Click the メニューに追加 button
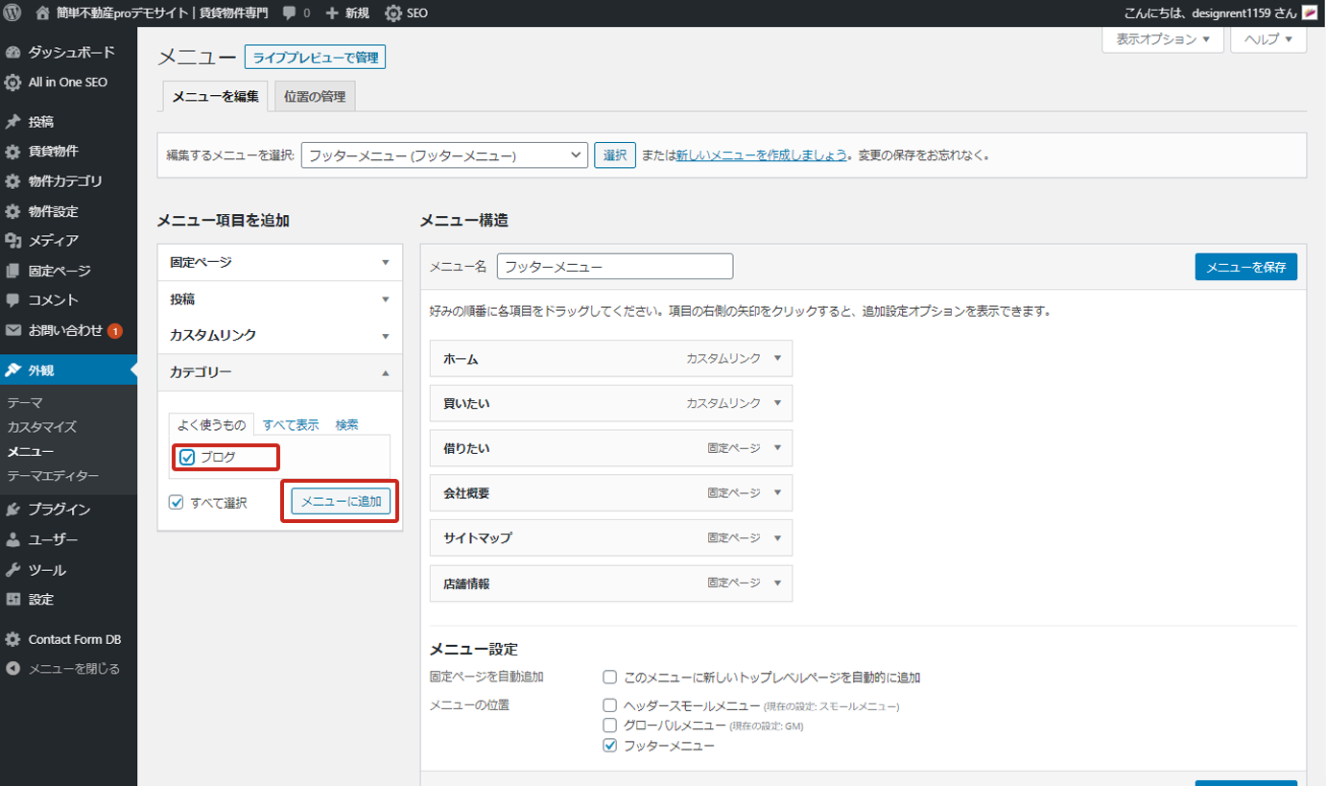This screenshot has height=786, width=1326. [x=341, y=501]
